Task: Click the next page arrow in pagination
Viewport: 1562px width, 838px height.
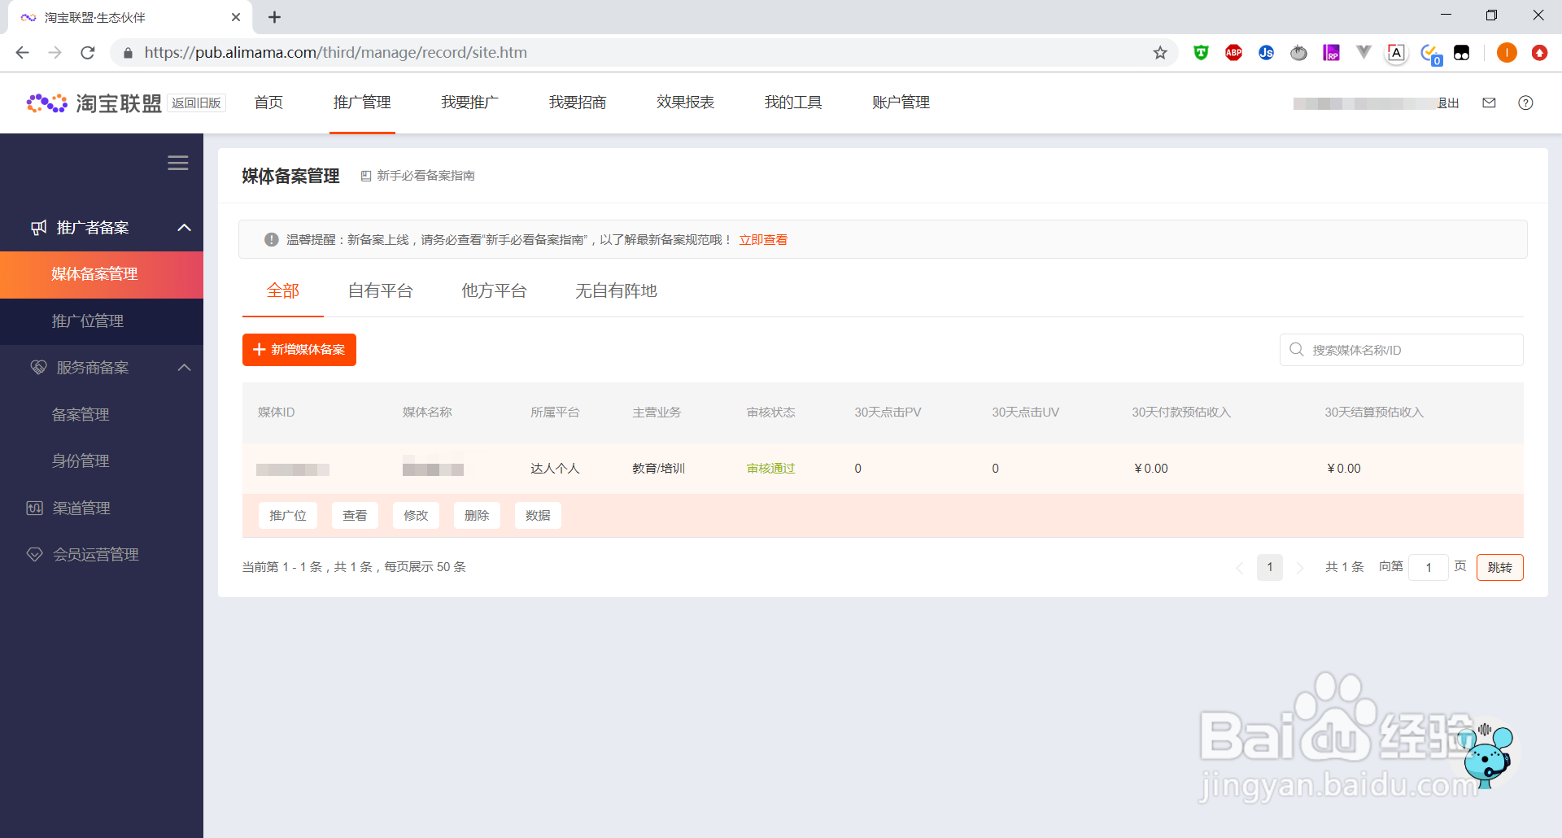Action: 1300,567
